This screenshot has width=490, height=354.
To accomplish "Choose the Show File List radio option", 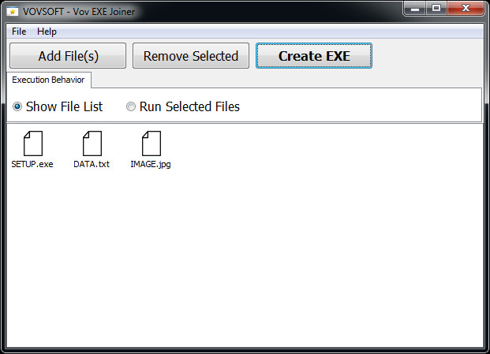I will pos(58,106).
